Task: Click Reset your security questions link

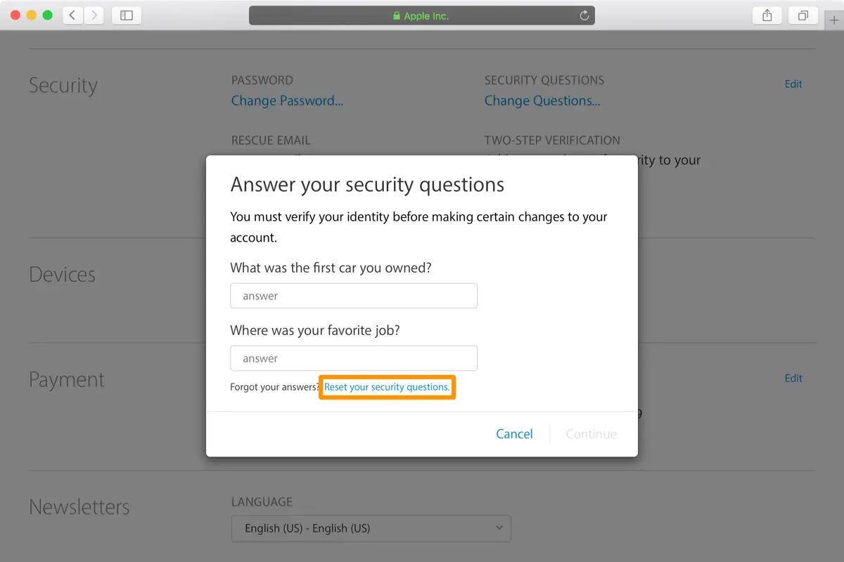Action: click(387, 387)
